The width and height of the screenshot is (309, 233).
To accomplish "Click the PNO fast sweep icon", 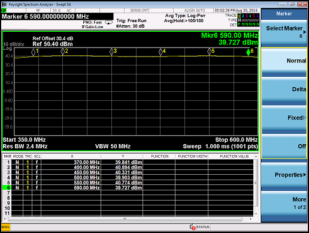I will [x=108, y=23].
